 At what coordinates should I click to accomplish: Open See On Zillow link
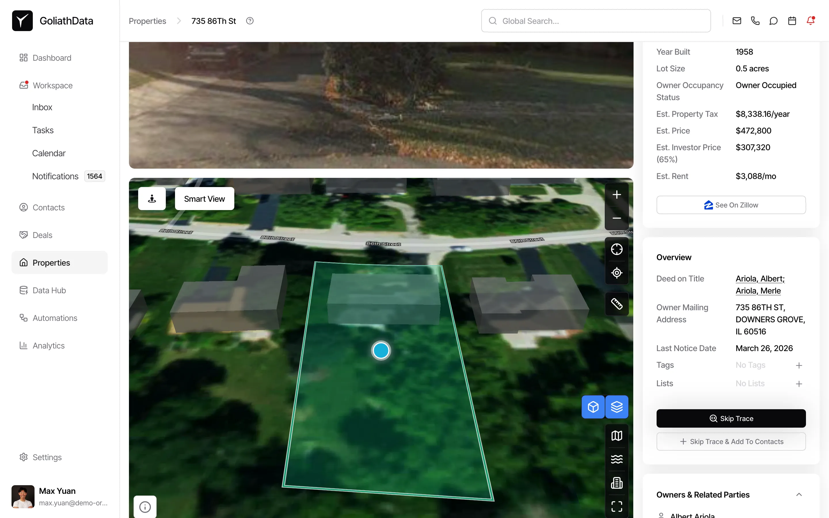pos(731,205)
